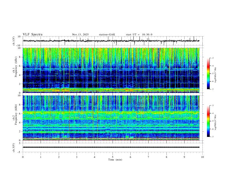
Task: Click the ch.1 spectrogram panel
Action: tap(111, 70)
